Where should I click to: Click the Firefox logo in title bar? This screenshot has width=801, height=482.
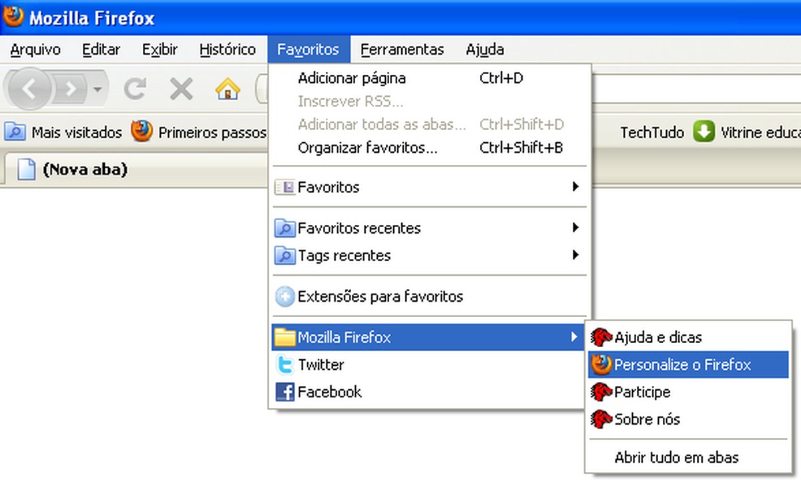[13, 17]
